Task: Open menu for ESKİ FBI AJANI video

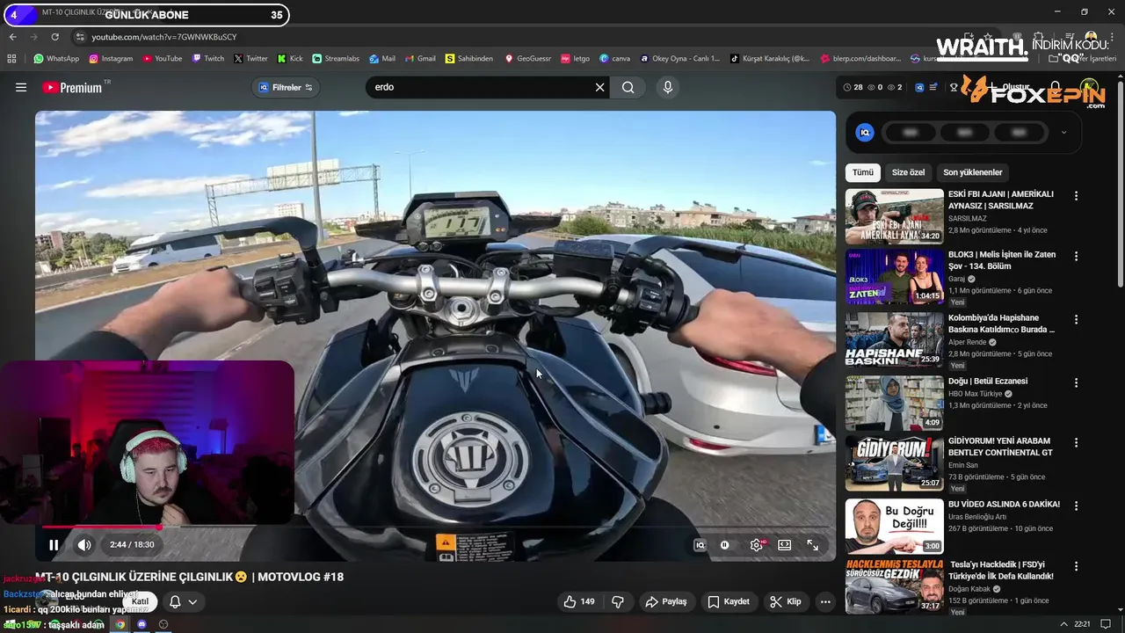Action: [x=1076, y=196]
